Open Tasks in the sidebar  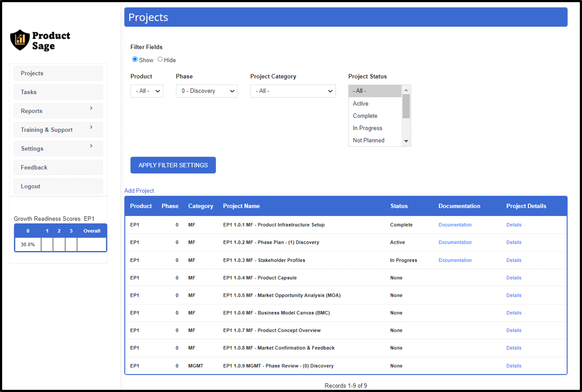[58, 92]
